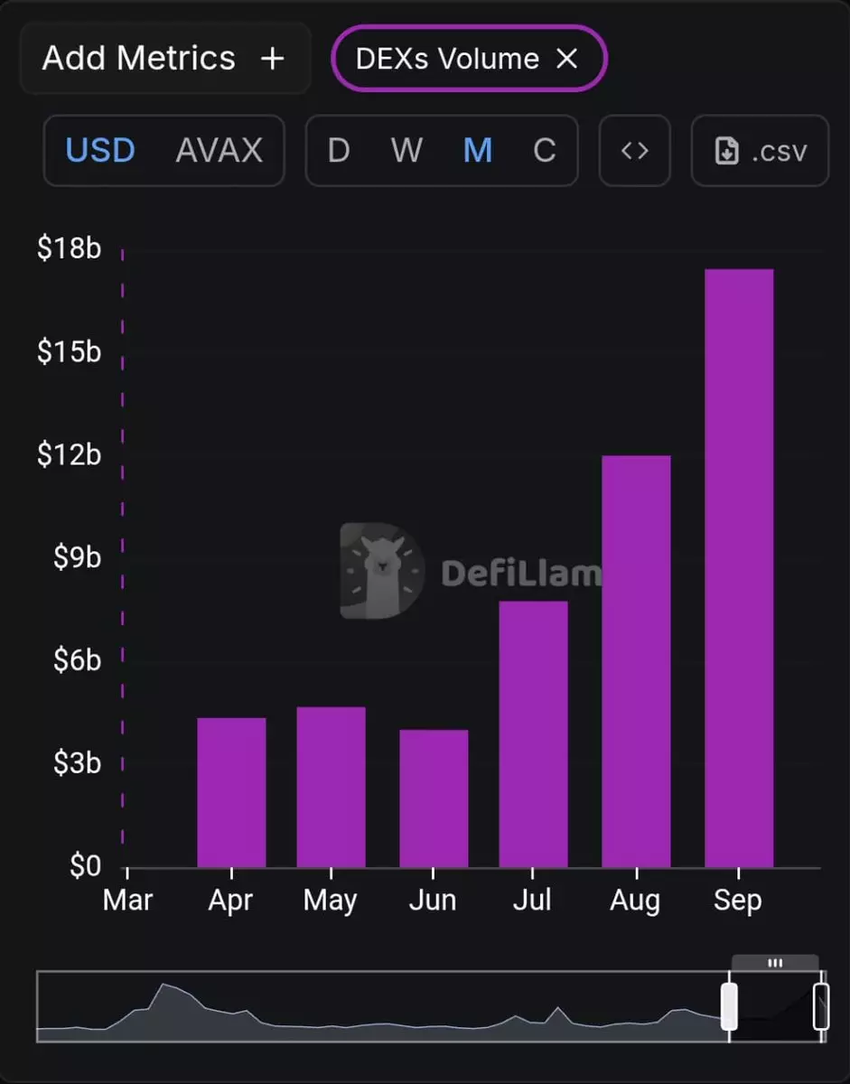Select the monthly (M) interval
The image size is (850, 1084).
tap(477, 150)
